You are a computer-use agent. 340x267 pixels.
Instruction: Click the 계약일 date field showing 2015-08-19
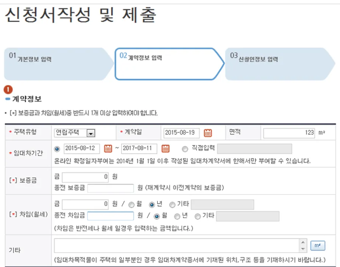pyautogui.click(x=181, y=133)
